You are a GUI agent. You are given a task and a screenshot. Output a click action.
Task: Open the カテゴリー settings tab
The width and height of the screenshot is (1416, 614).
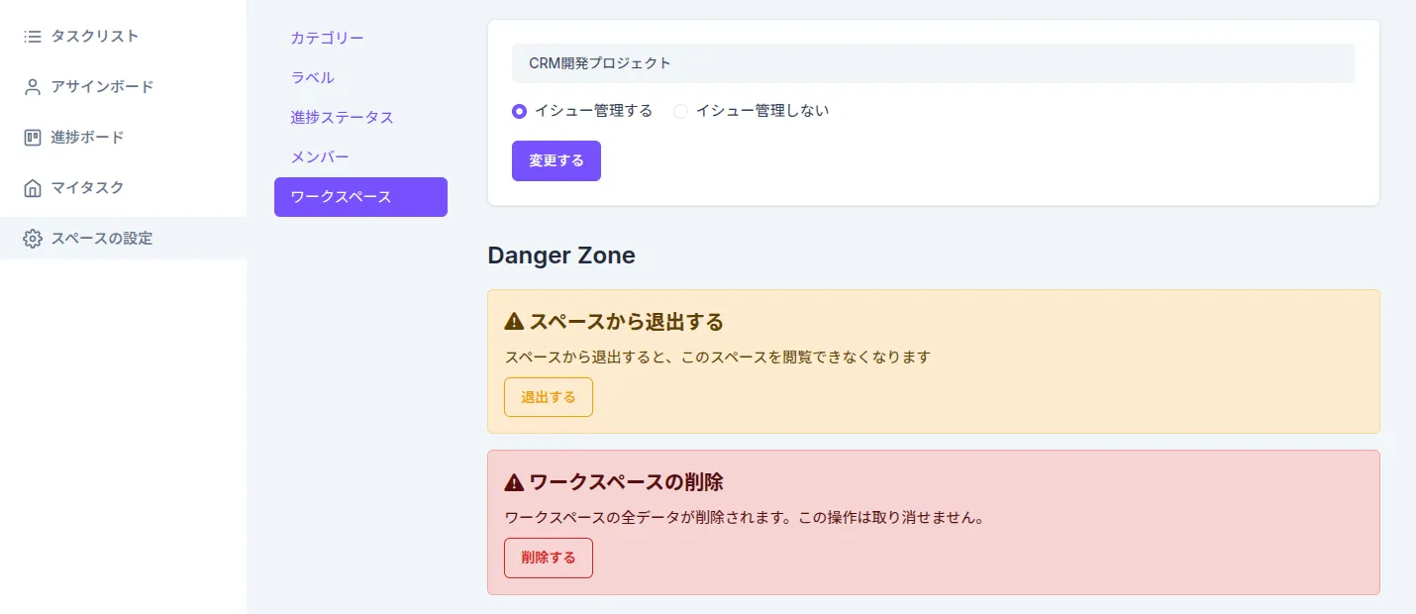pos(327,39)
